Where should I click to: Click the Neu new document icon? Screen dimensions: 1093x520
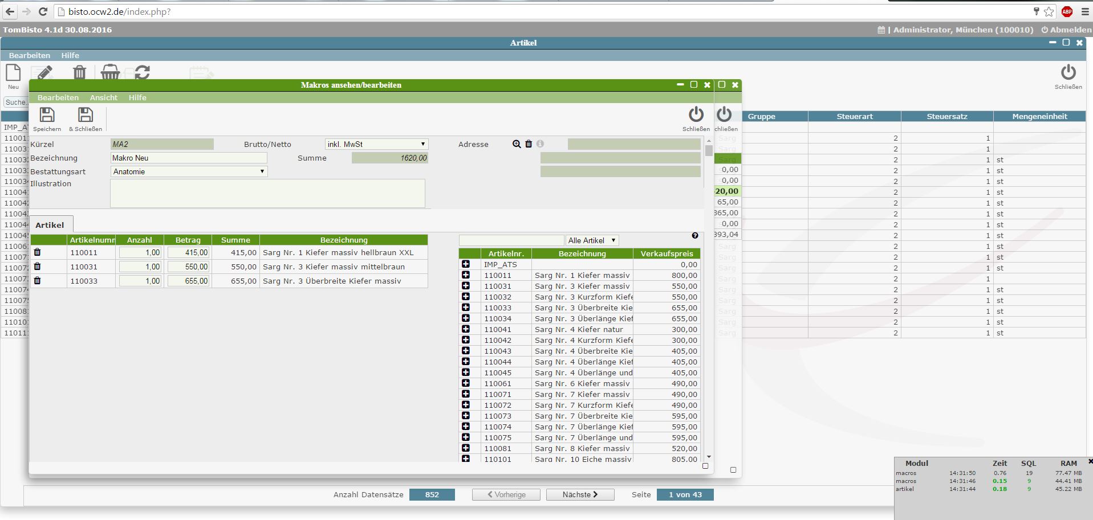(x=13, y=73)
